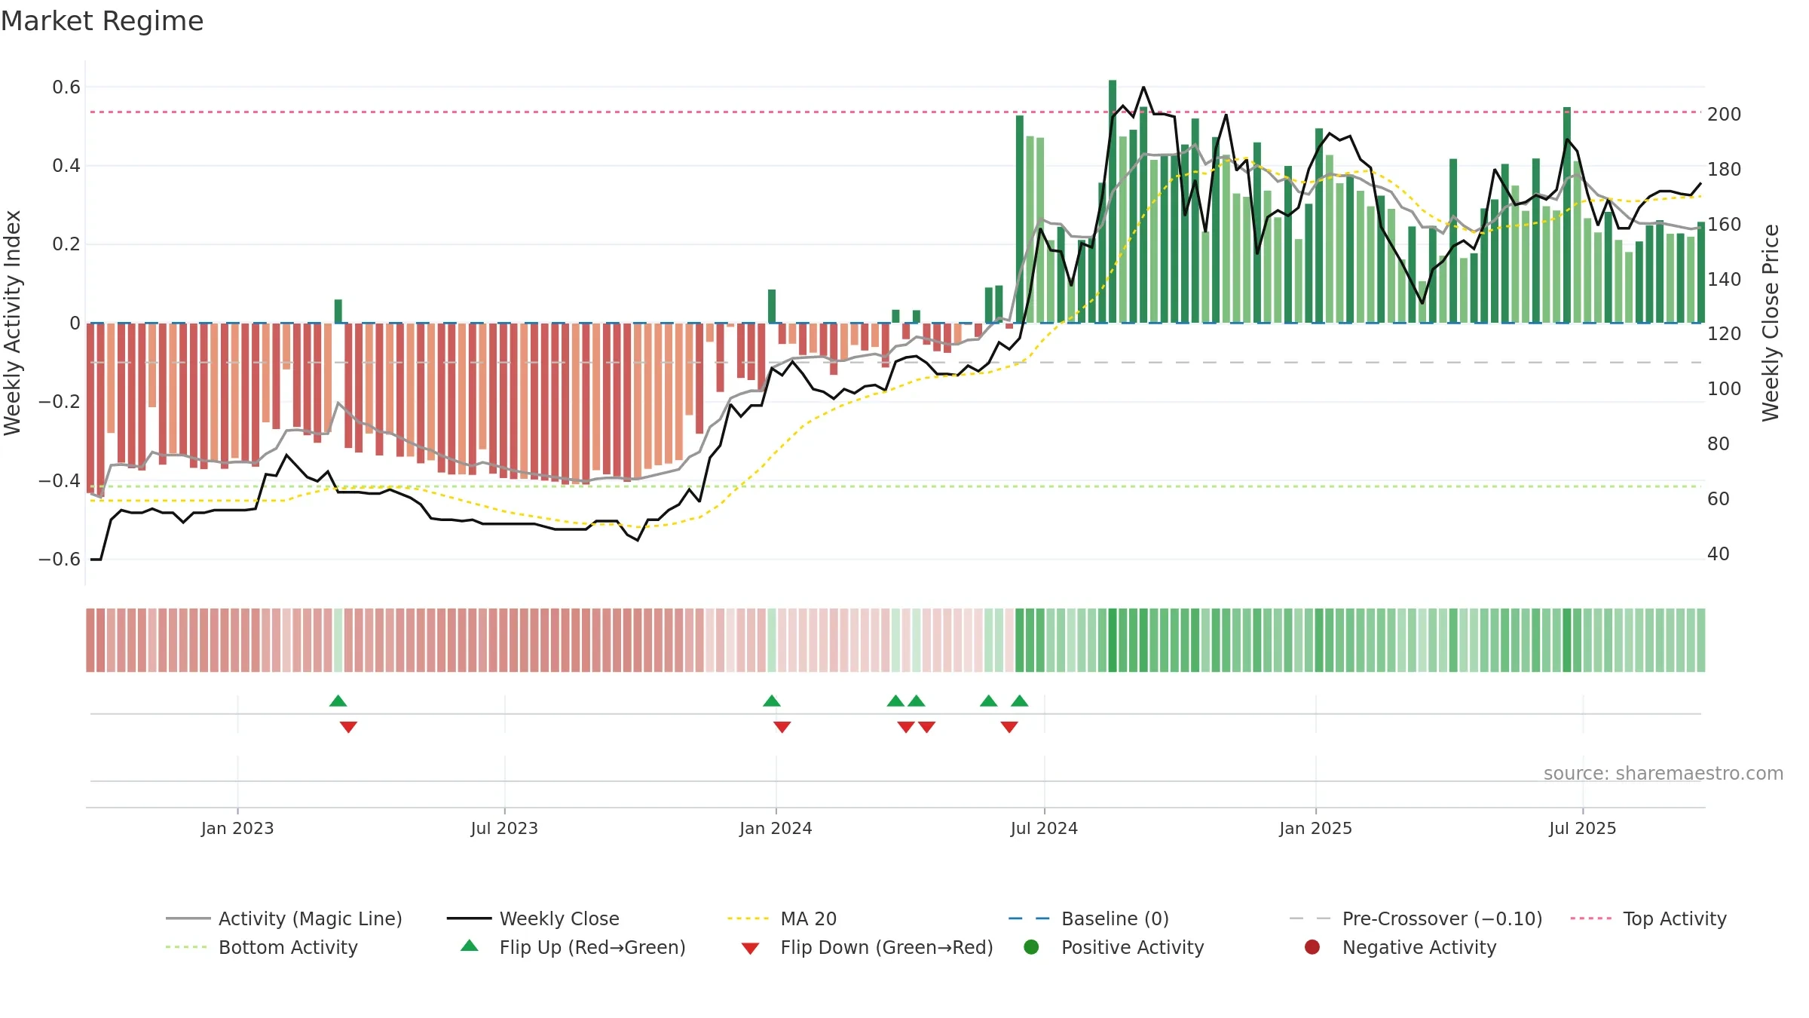This screenshot has width=1809, height=1018.
Task: Toggle Flip Down (Green→Red) legend entry
Action: tap(867, 947)
